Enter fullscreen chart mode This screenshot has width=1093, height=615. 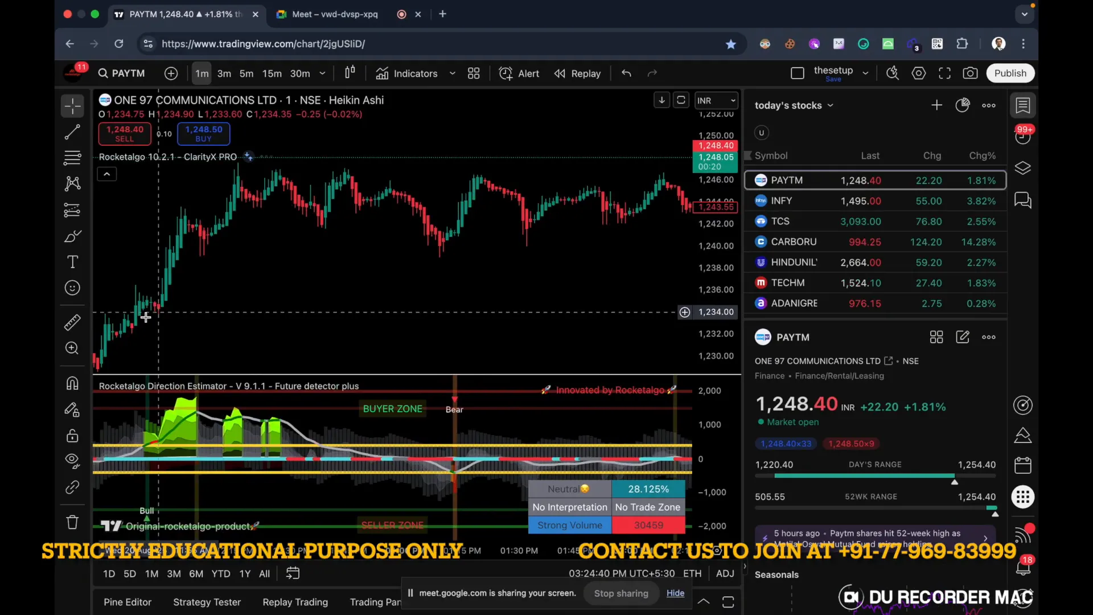tap(945, 73)
